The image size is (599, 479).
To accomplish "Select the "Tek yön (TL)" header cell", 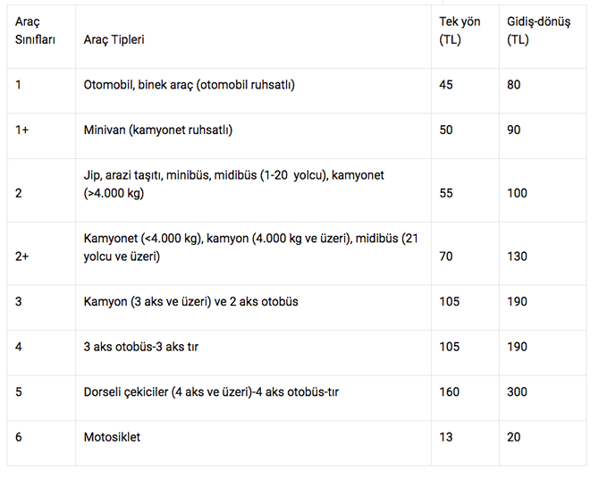I will [x=460, y=31].
